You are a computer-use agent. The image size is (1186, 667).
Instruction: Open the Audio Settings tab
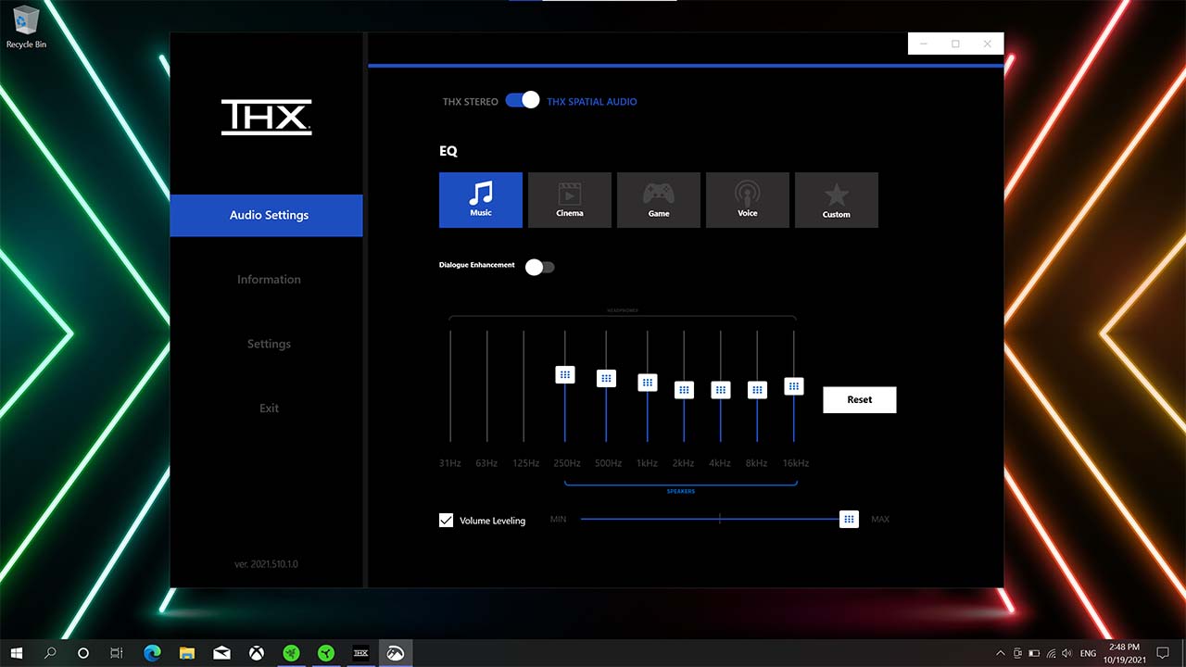(x=267, y=215)
